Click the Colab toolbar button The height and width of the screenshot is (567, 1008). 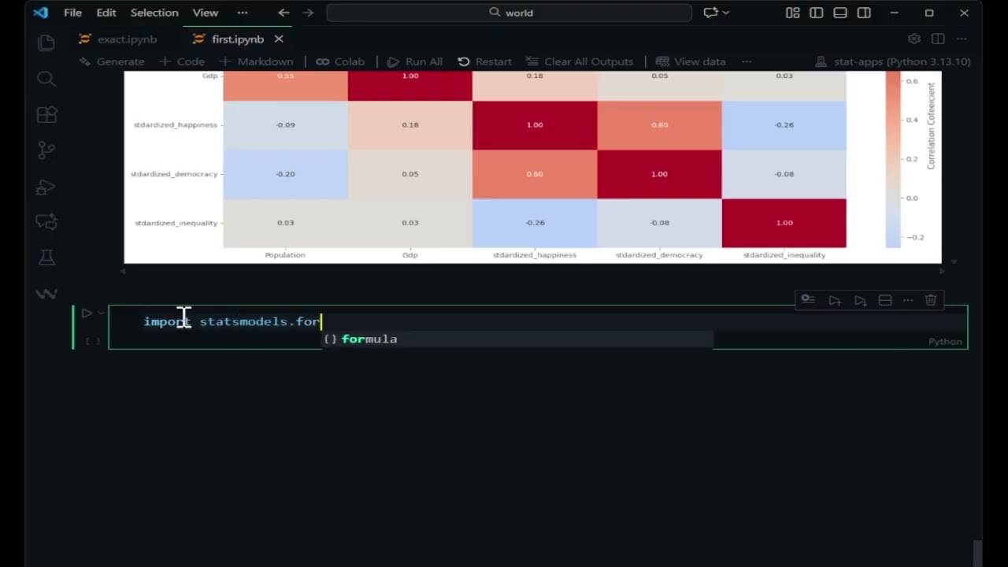pos(340,61)
